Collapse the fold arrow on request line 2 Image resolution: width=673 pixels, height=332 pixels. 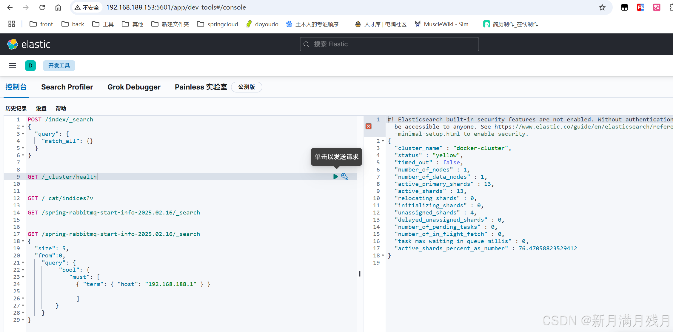pos(23,127)
